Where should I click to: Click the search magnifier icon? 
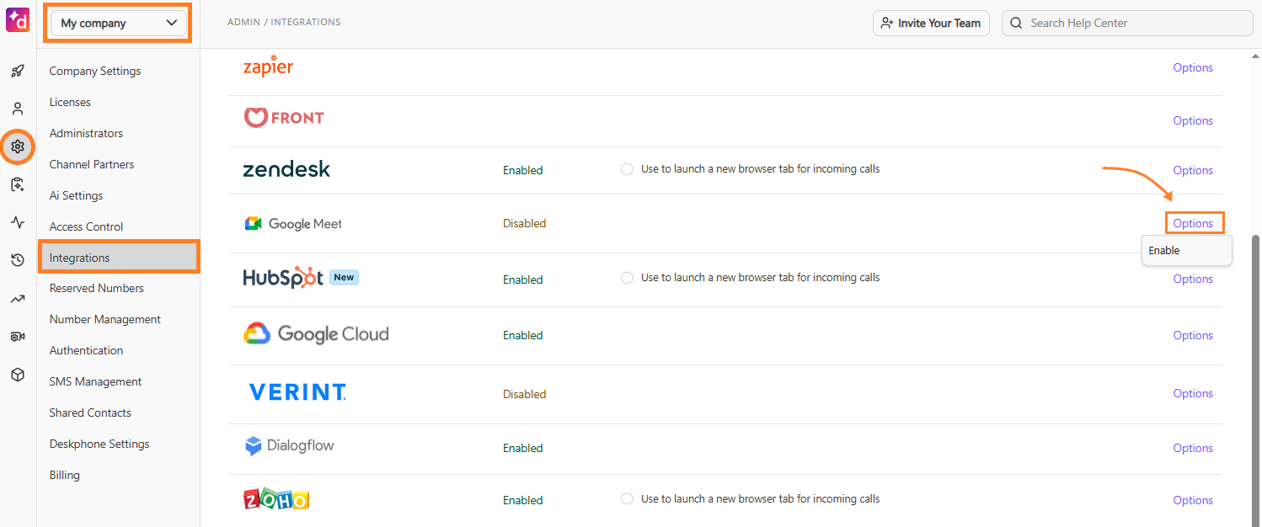[1017, 24]
